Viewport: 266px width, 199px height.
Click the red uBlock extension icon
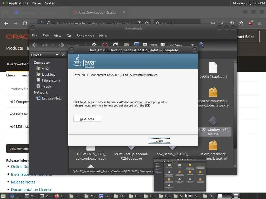[250, 23]
